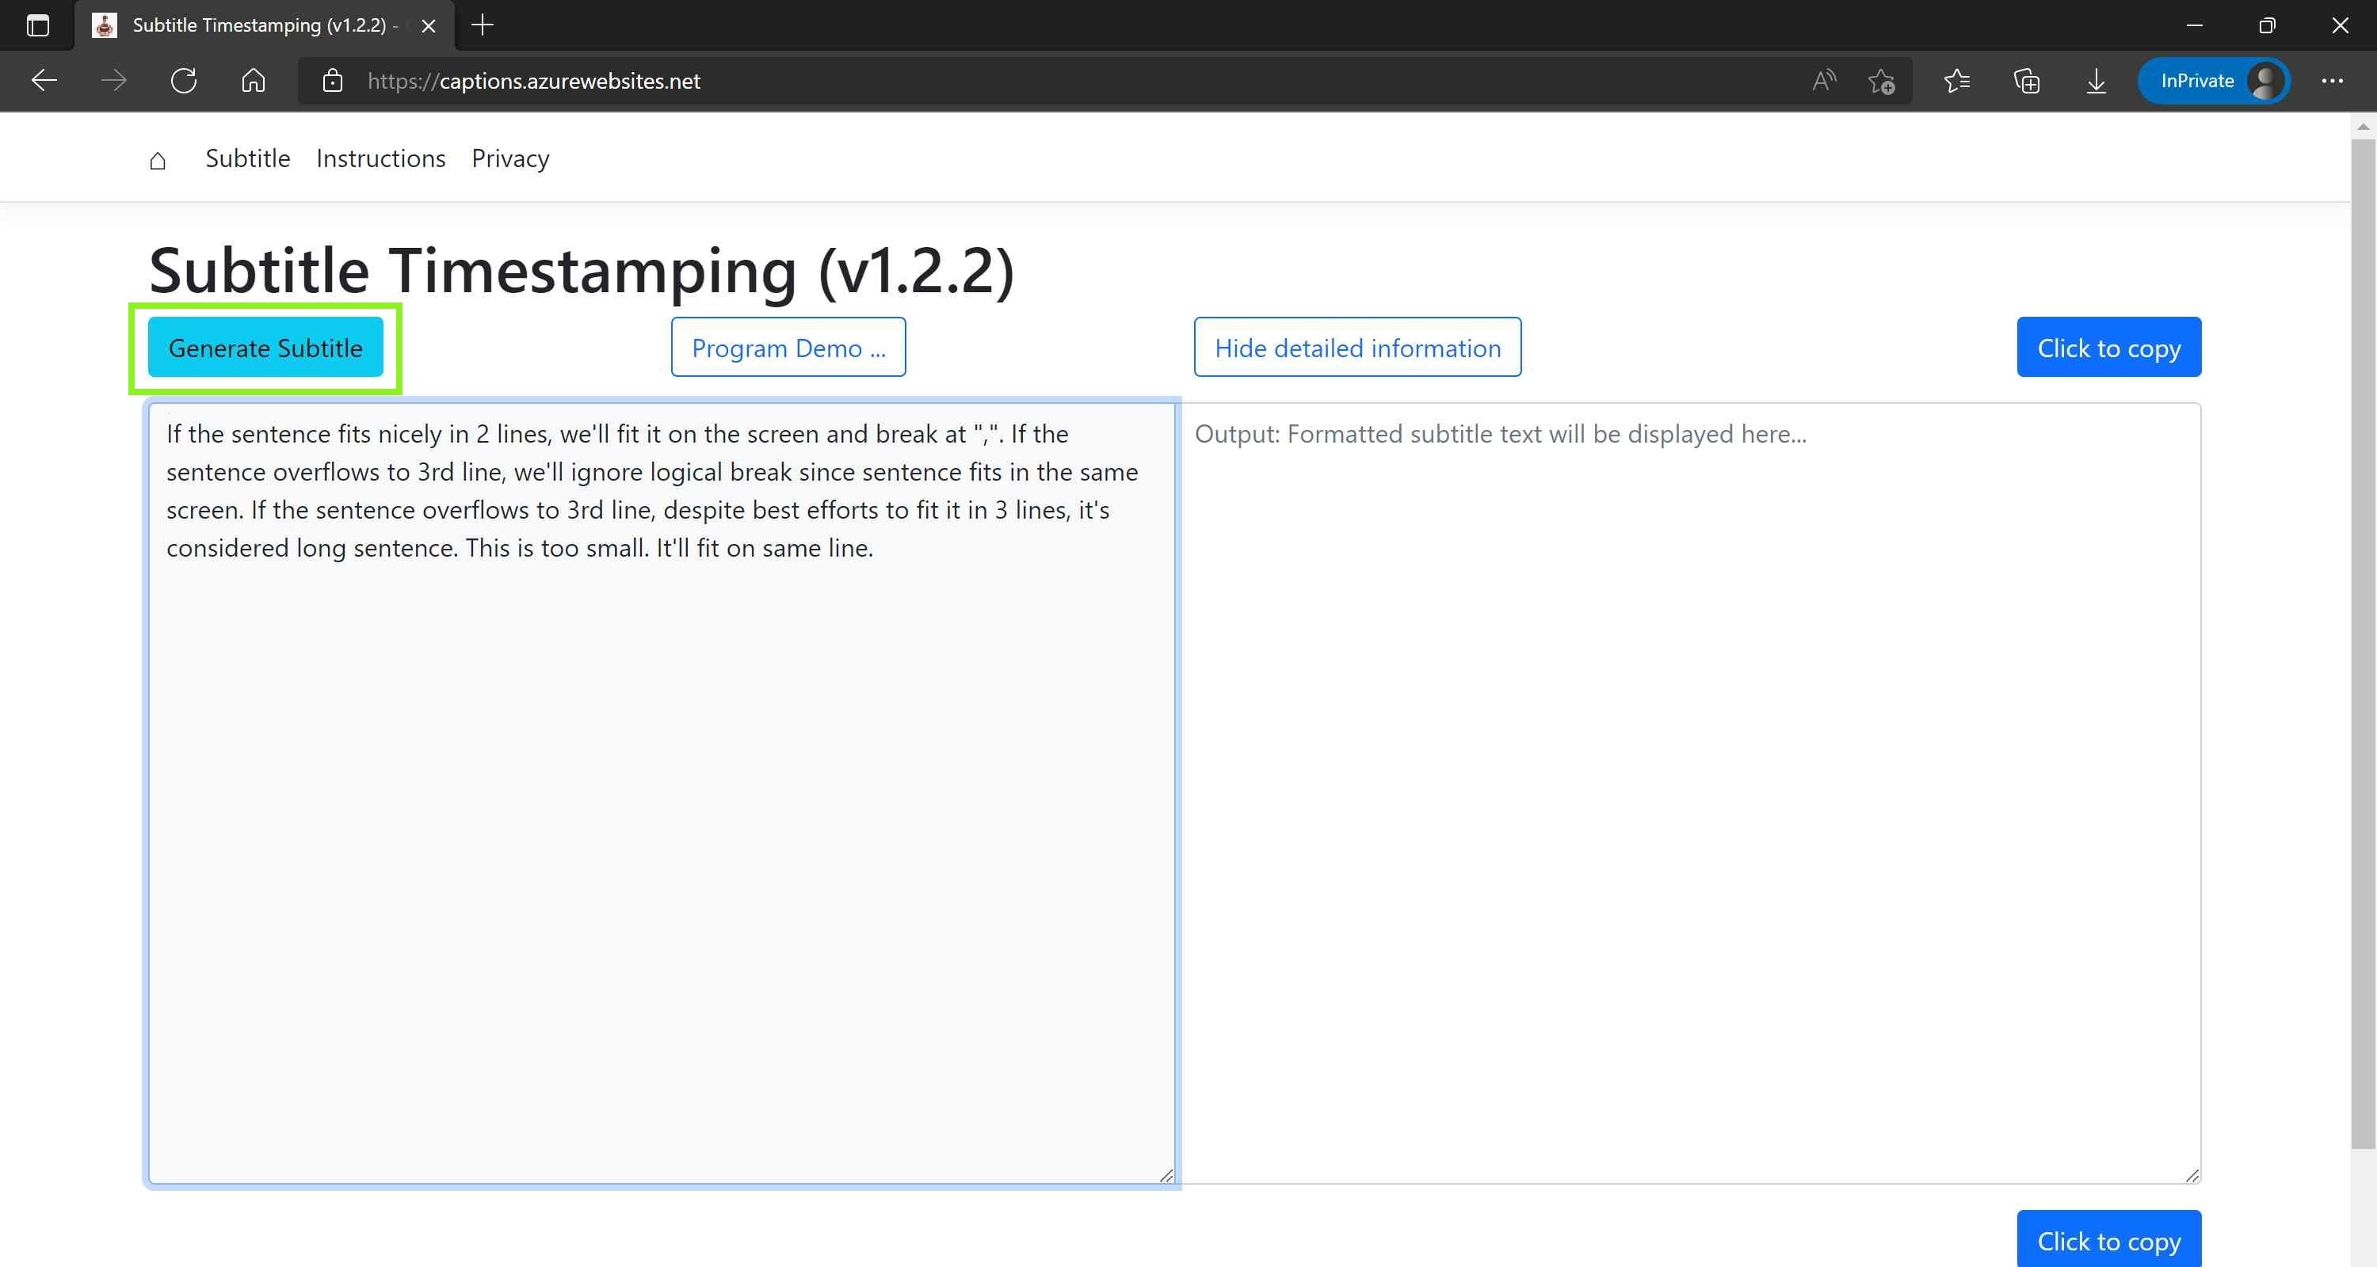2377x1267 pixels.
Task: Open the Collections icon
Action: (2026, 81)
